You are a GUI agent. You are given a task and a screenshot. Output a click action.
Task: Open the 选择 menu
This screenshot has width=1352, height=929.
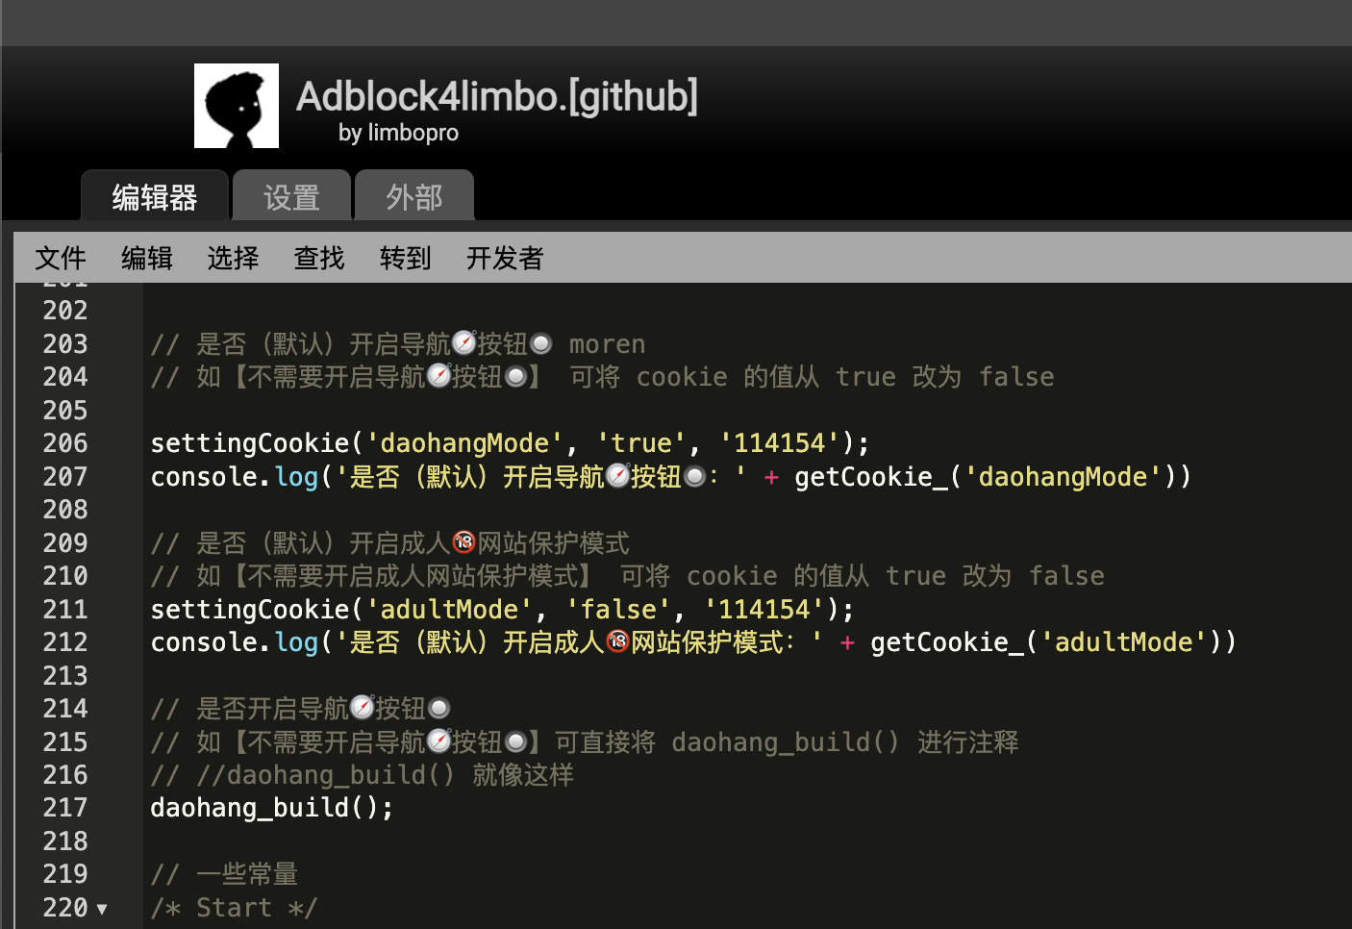pos(234,258)
